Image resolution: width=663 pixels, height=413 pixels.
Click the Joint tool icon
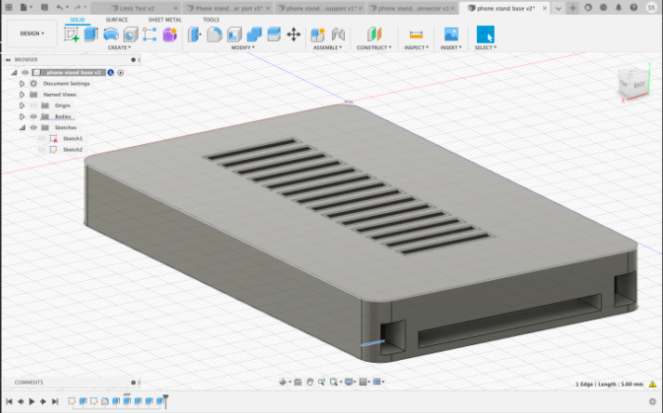click(338, 34)
